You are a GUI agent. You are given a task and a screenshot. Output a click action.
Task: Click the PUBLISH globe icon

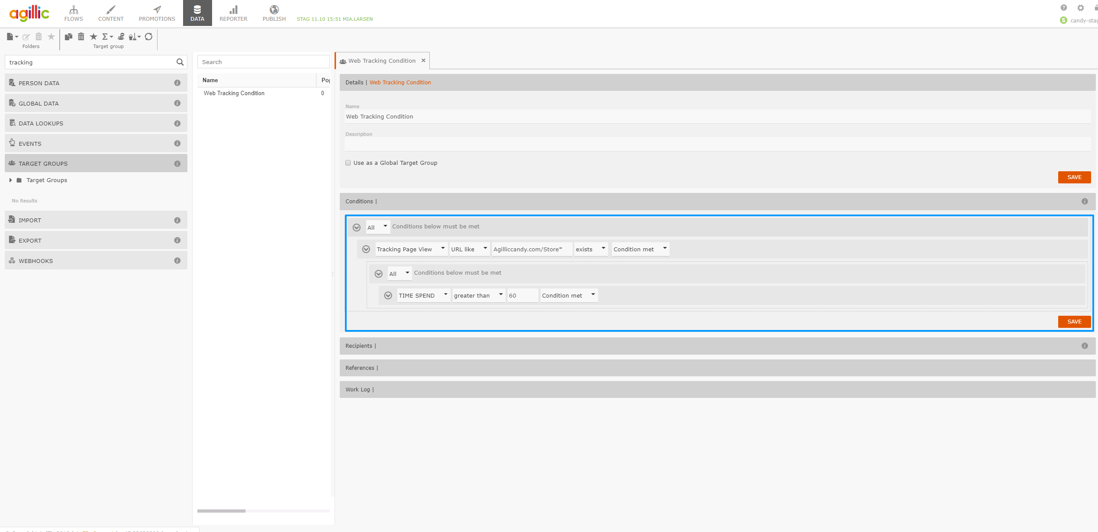[274, 10]
